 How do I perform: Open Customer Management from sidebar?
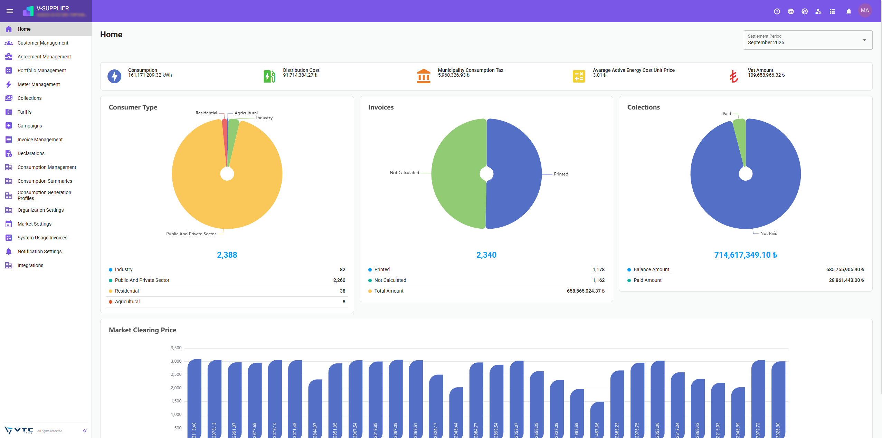pos(43,43)
